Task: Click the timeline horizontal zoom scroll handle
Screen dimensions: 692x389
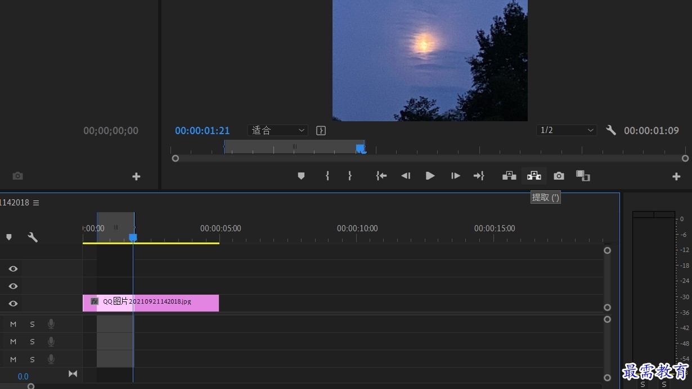Action: (31, 386)
